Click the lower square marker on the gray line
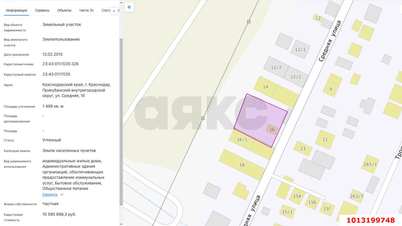Screen dimensions: 402x226 point(203,118)
